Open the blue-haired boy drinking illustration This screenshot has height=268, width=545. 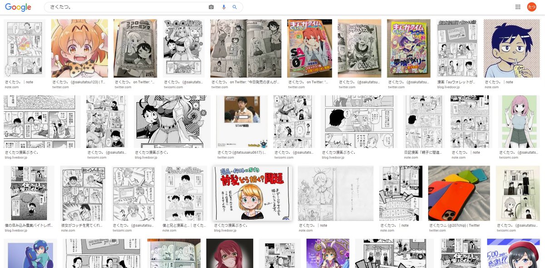coord(511,49)
